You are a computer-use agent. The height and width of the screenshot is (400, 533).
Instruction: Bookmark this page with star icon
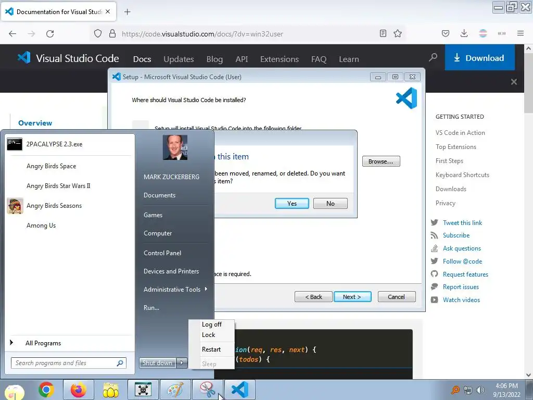pos(398,33)
